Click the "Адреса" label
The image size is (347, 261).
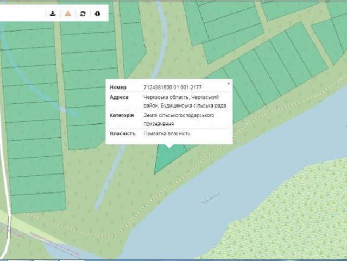click(119, 97)
